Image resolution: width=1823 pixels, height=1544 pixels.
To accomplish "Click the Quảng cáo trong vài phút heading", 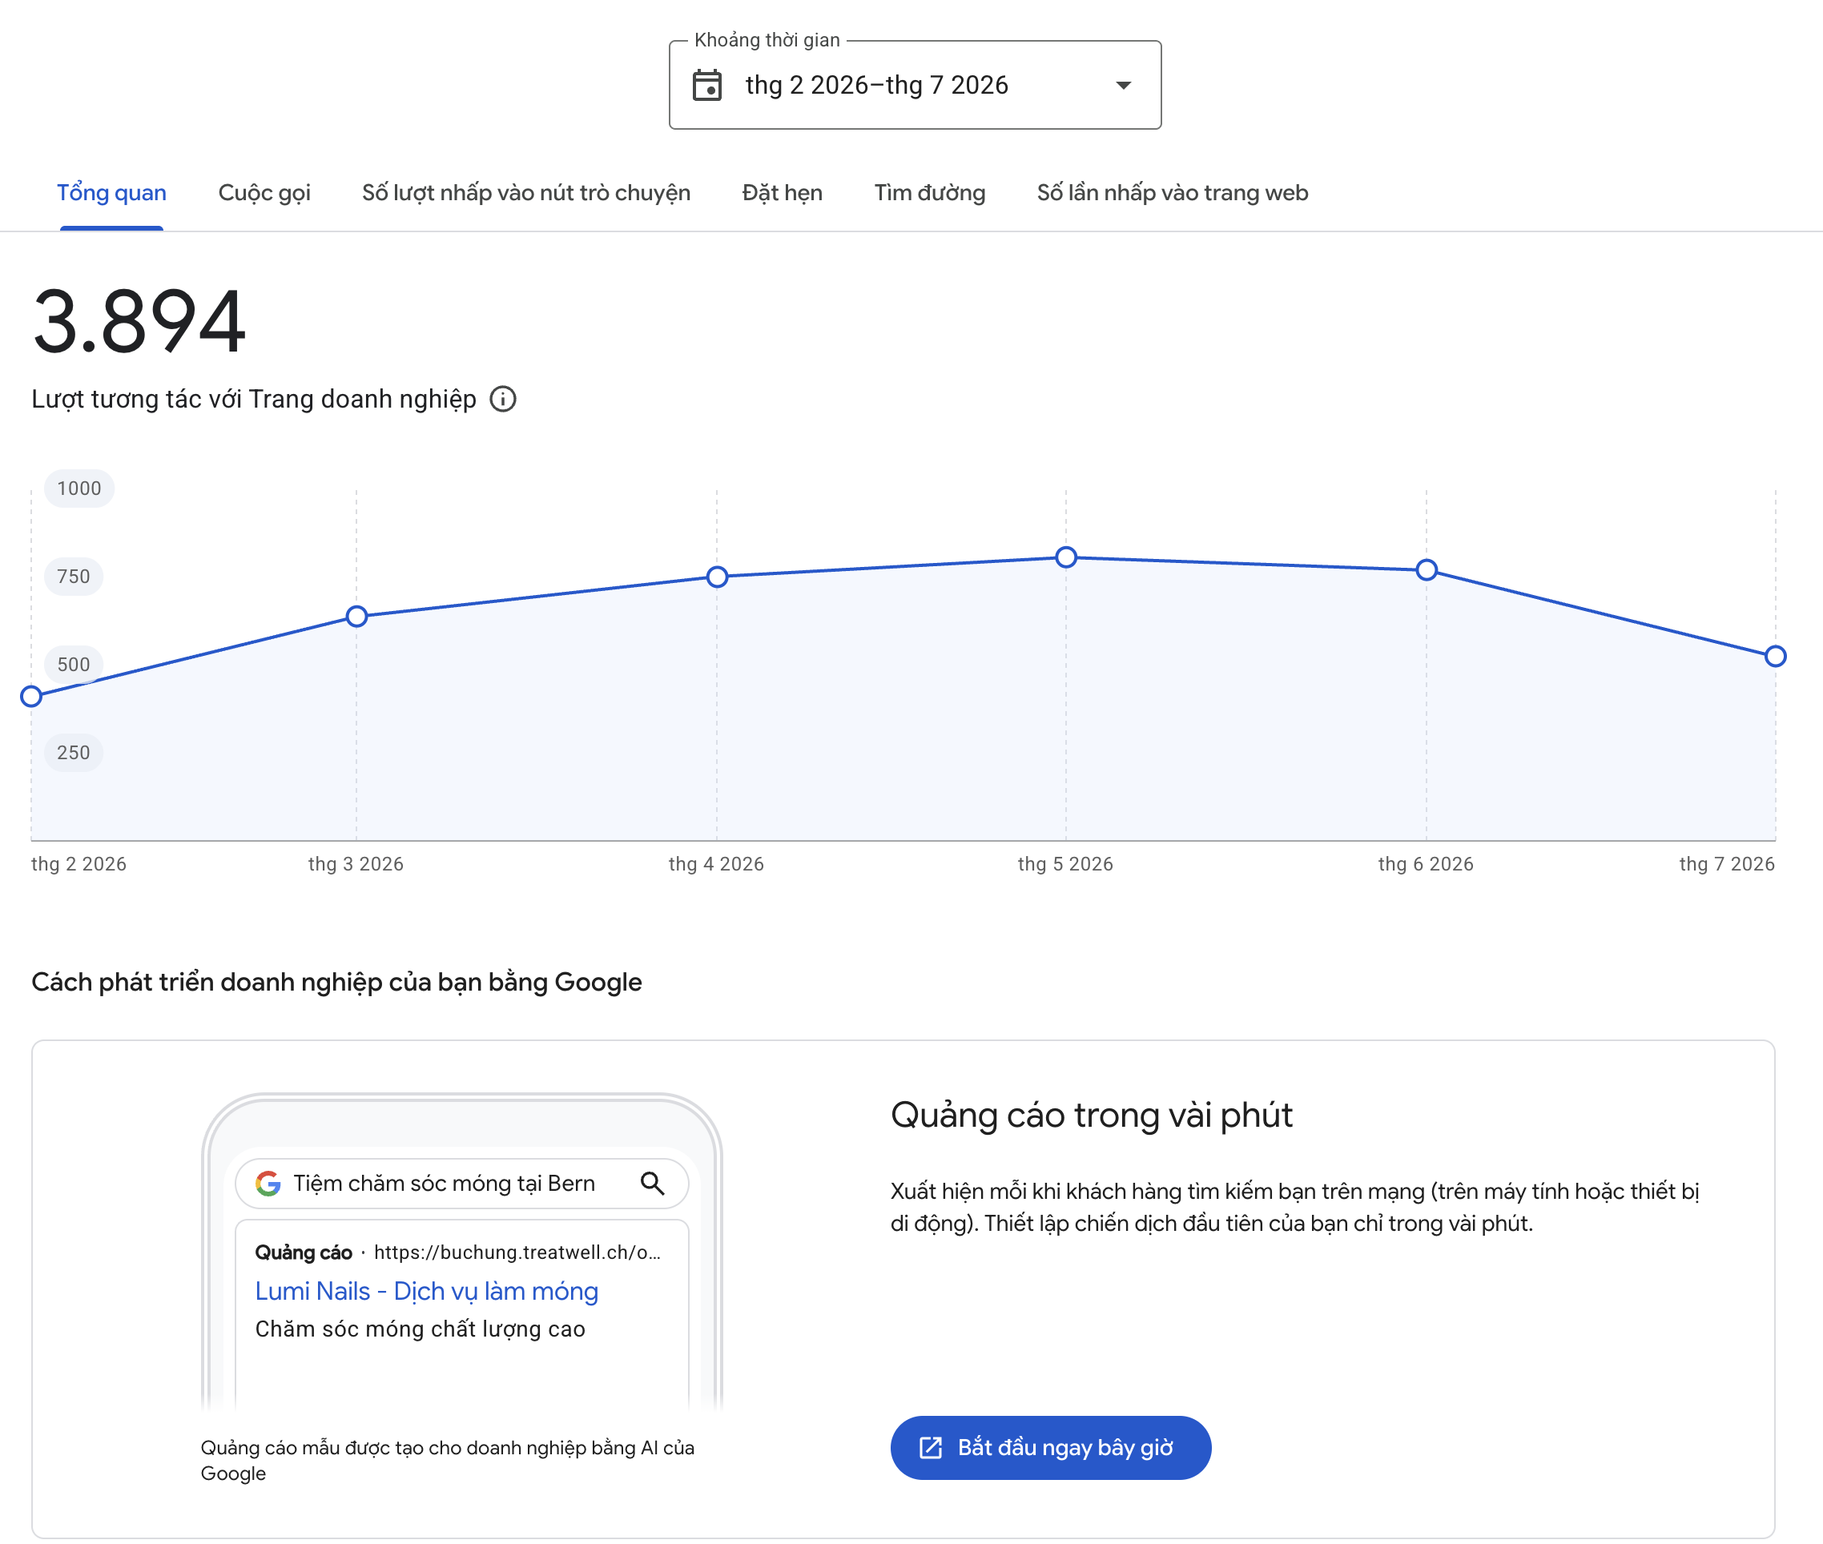I will [x=1091, y=1115].
